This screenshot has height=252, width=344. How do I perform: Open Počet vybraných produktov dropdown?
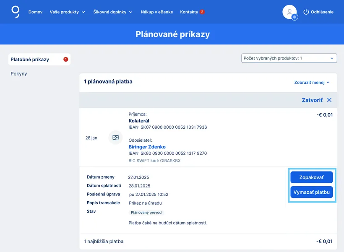pyautogui.click(x=289, y=58)
